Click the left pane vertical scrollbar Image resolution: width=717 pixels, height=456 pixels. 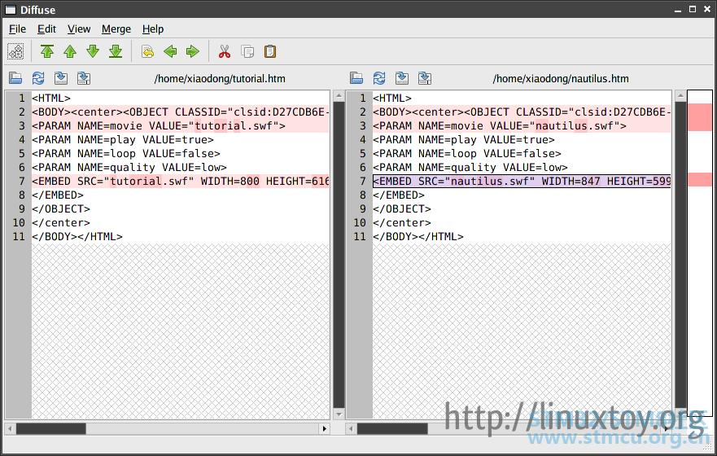tap(339, 255)
